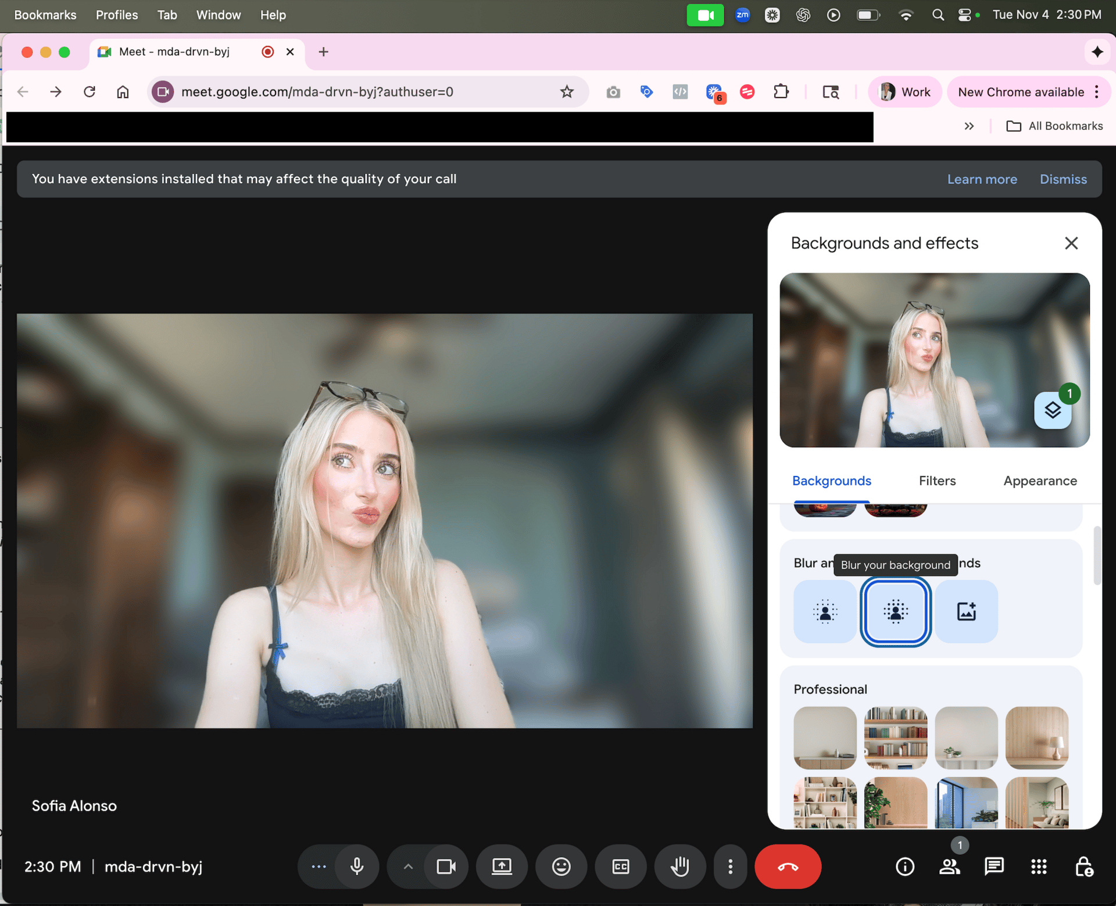Toggle closed captions
Viewport: 1116px width, 906px height.
pos(620,866)
